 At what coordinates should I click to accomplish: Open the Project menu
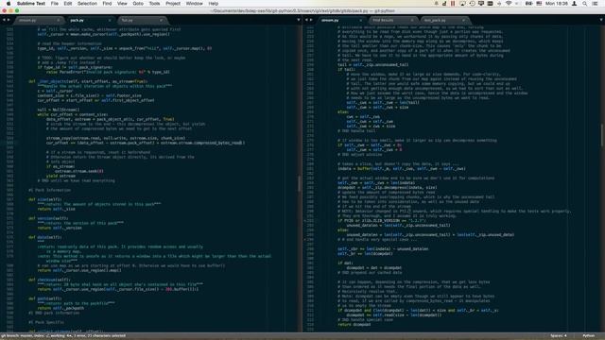click(173, 4)
